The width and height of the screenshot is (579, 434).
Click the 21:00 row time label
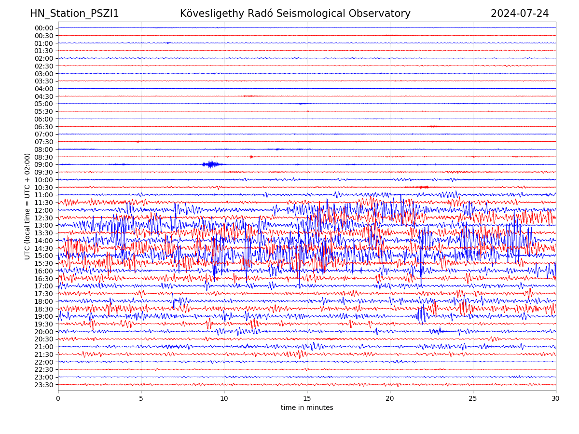click(43, 347)
